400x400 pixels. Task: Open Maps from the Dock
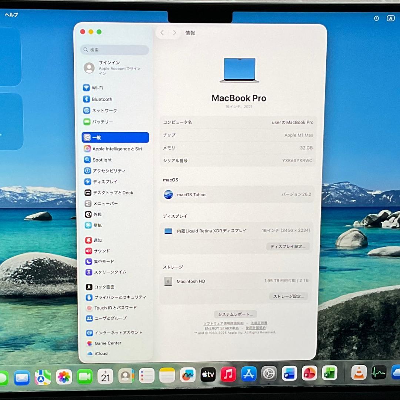tap(43, 377)
